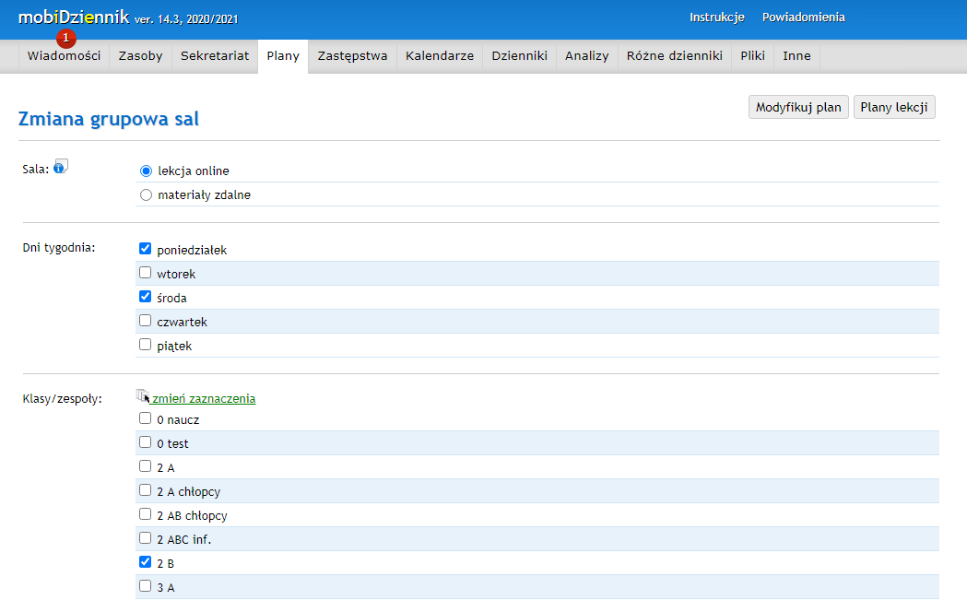Open the Różne dzienniki menu
Screen dimensions: 967x600
tap(674, 56)
